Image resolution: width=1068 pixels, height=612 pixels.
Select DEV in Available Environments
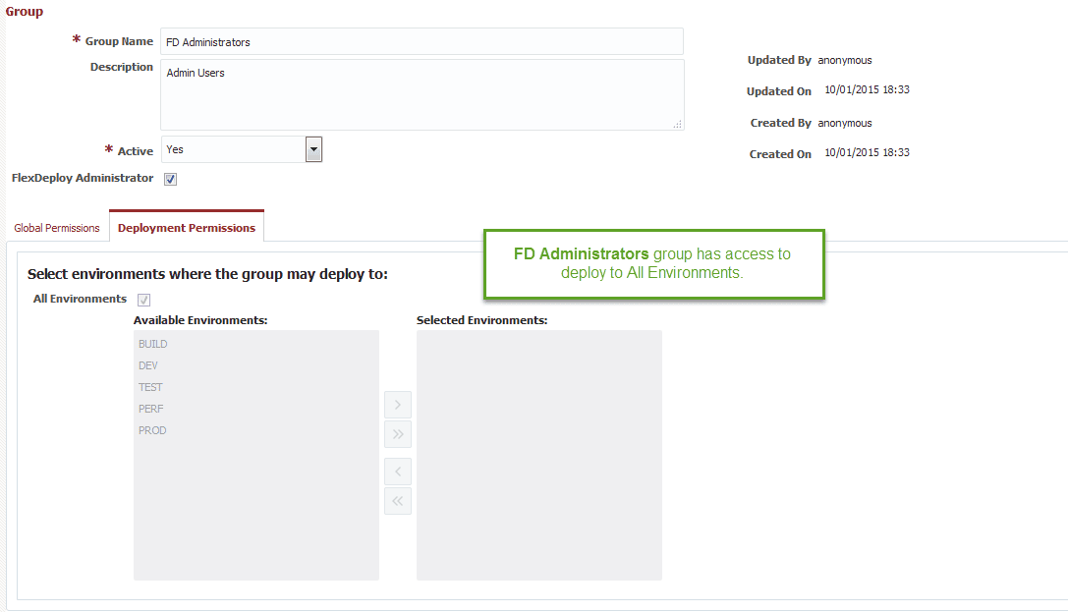pyautogui.click(x=148, y=365)
